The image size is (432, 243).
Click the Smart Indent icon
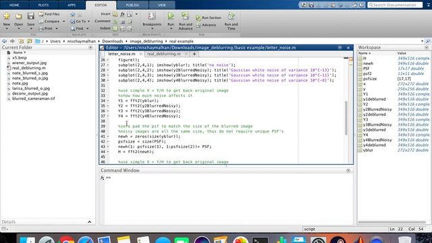[115, 28]
